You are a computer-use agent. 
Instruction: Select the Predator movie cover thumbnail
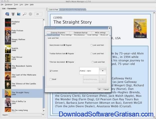pos(8,23)
